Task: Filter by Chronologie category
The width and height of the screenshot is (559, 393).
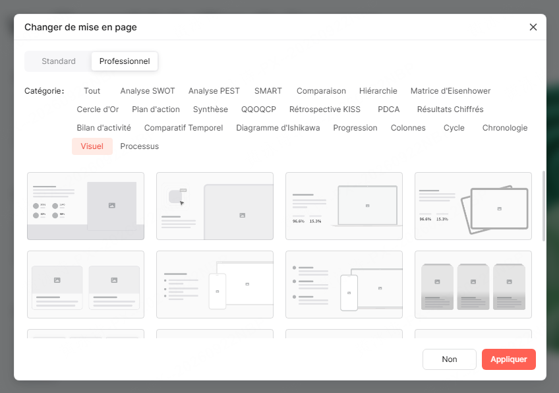Action: (x=505, y=128)
